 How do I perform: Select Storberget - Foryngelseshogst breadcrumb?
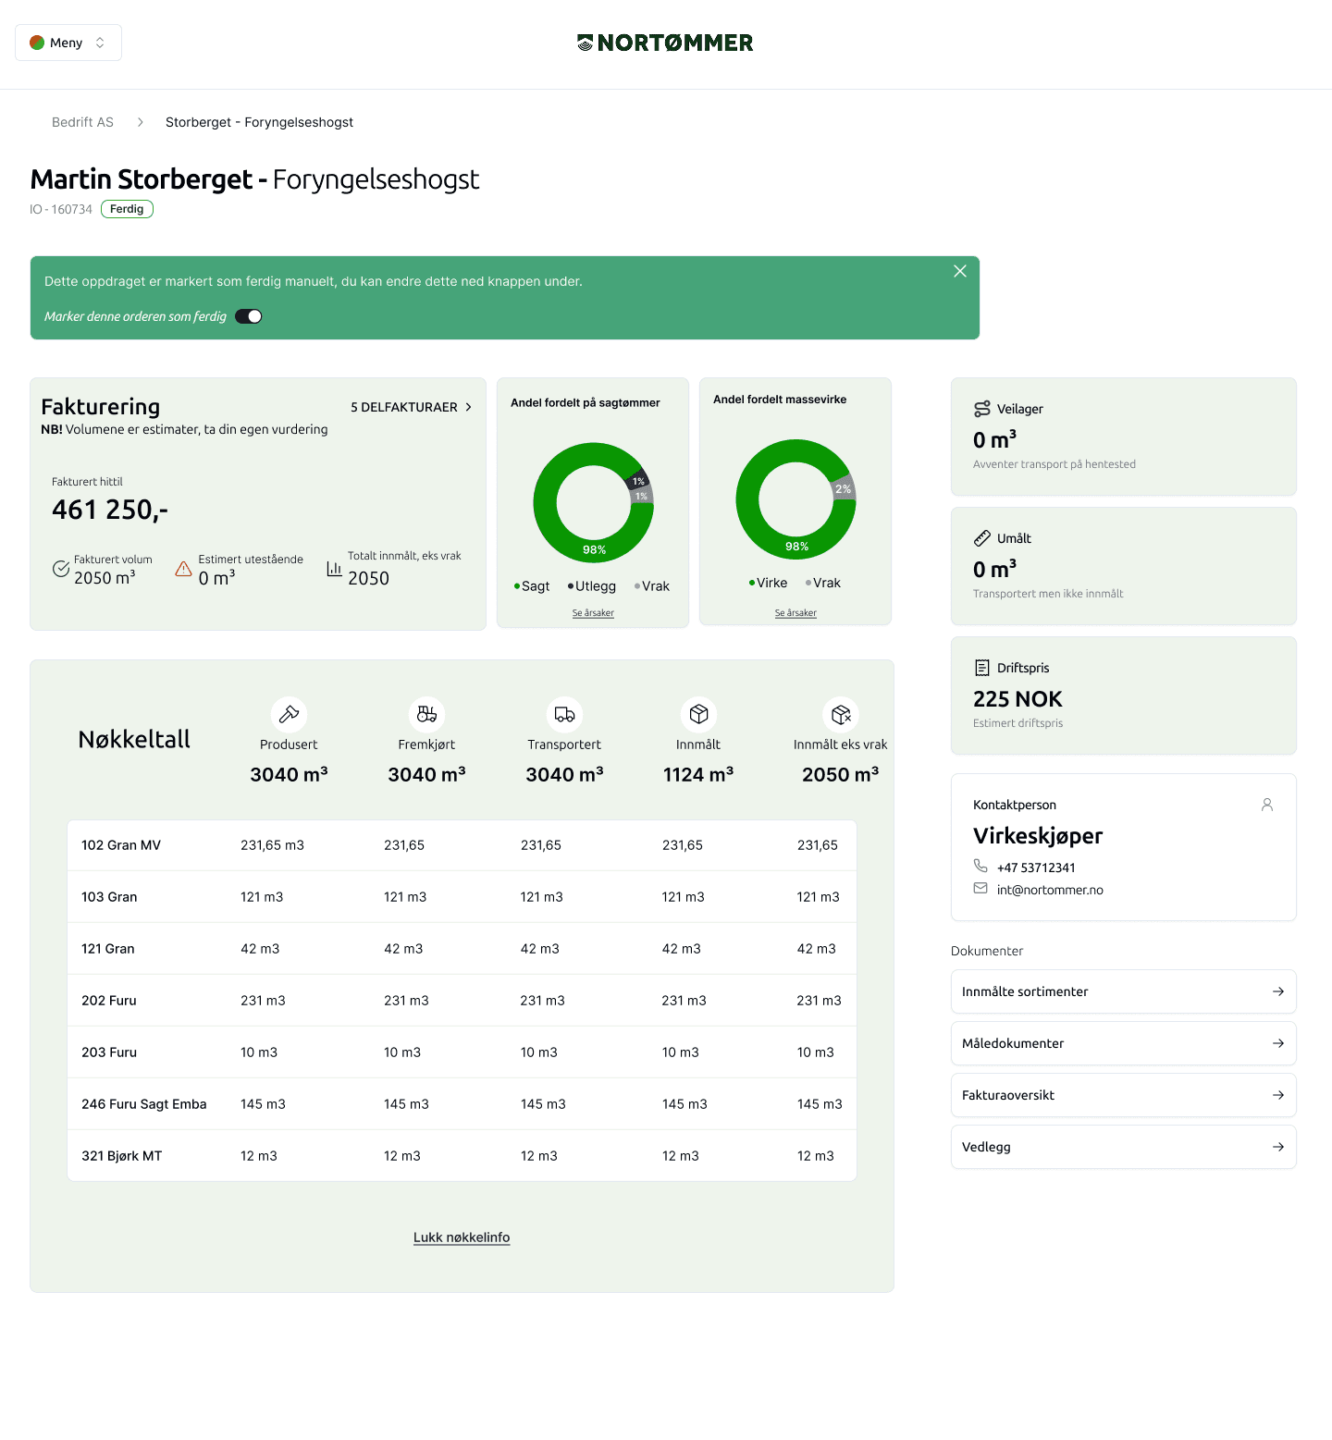(x=259, y=121)
